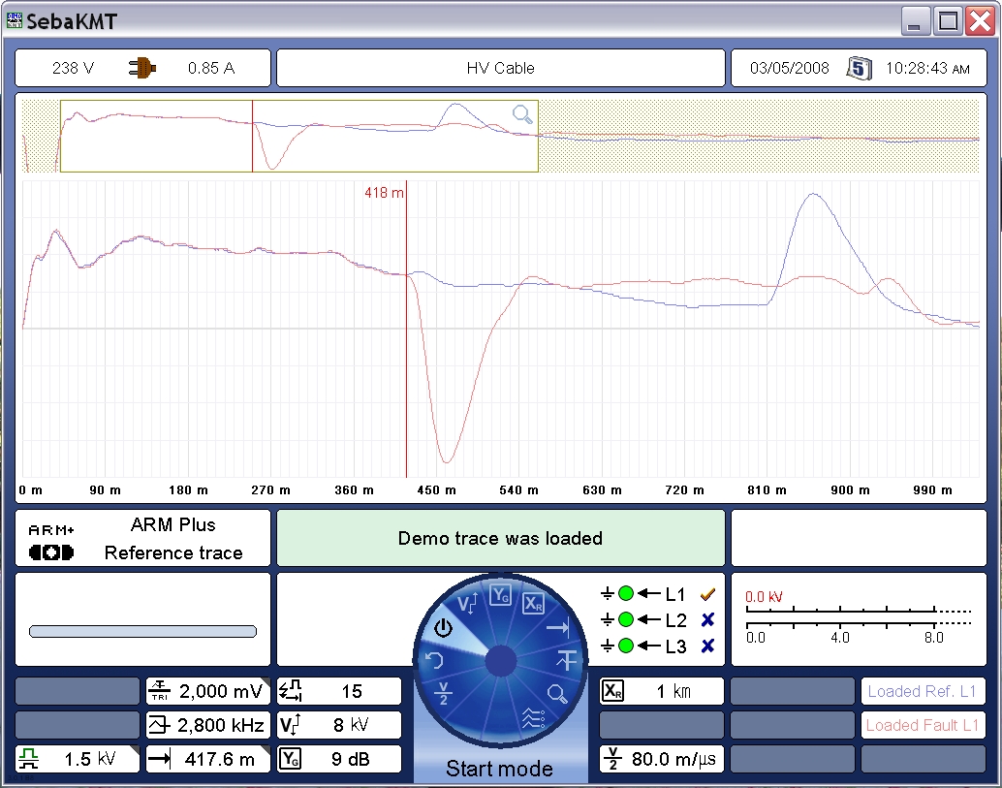Toggle the L1 phase checkmark
The image size is (1002, 788).
[x=706, y=594]
